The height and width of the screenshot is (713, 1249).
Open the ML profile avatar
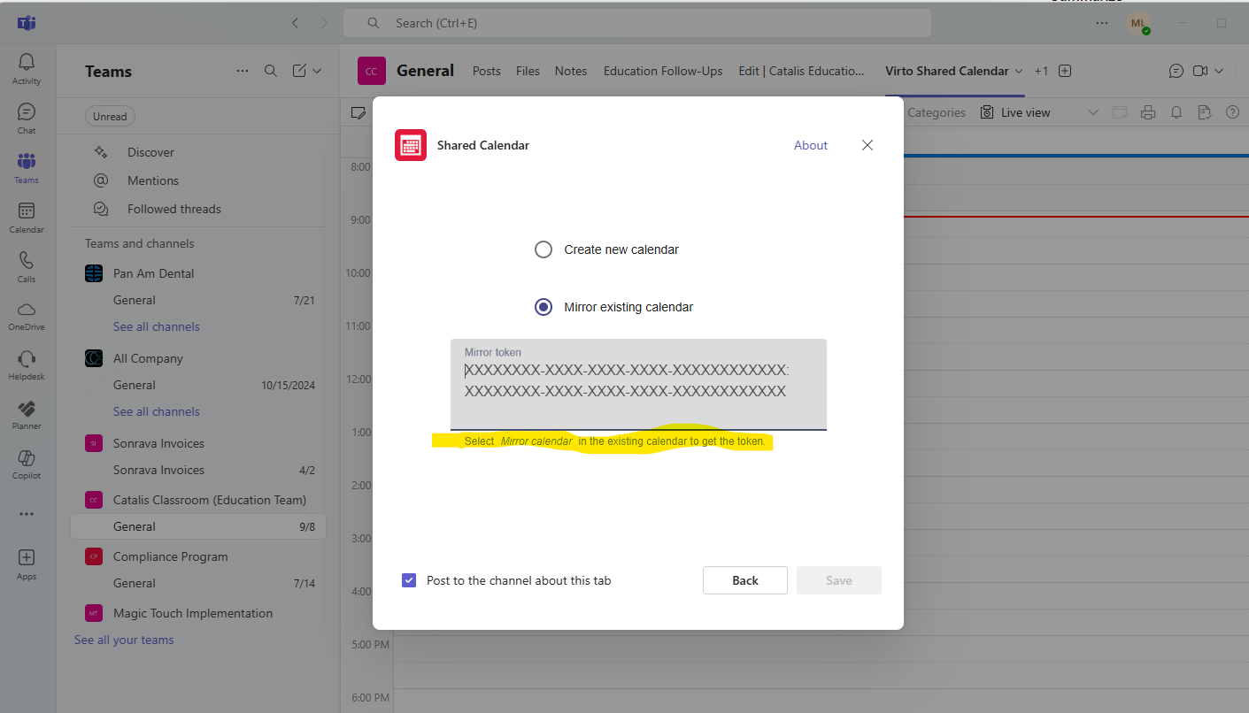[x=1138, y=24]
